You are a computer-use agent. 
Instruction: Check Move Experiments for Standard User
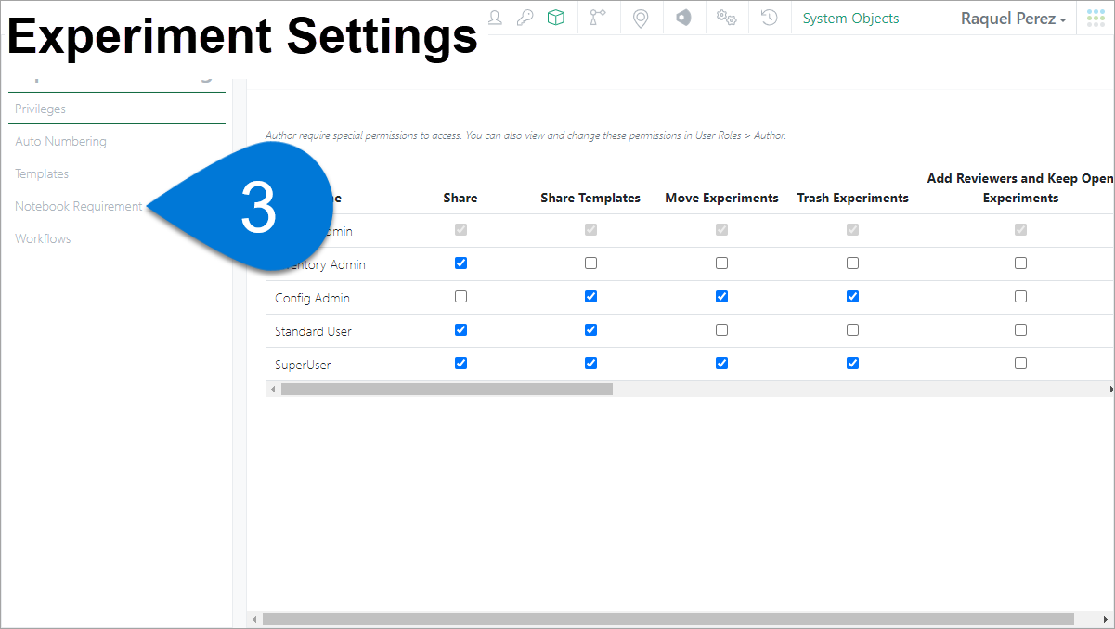721,330
